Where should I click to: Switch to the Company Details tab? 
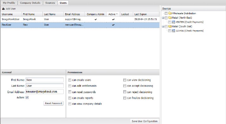[x=30, y=3]
